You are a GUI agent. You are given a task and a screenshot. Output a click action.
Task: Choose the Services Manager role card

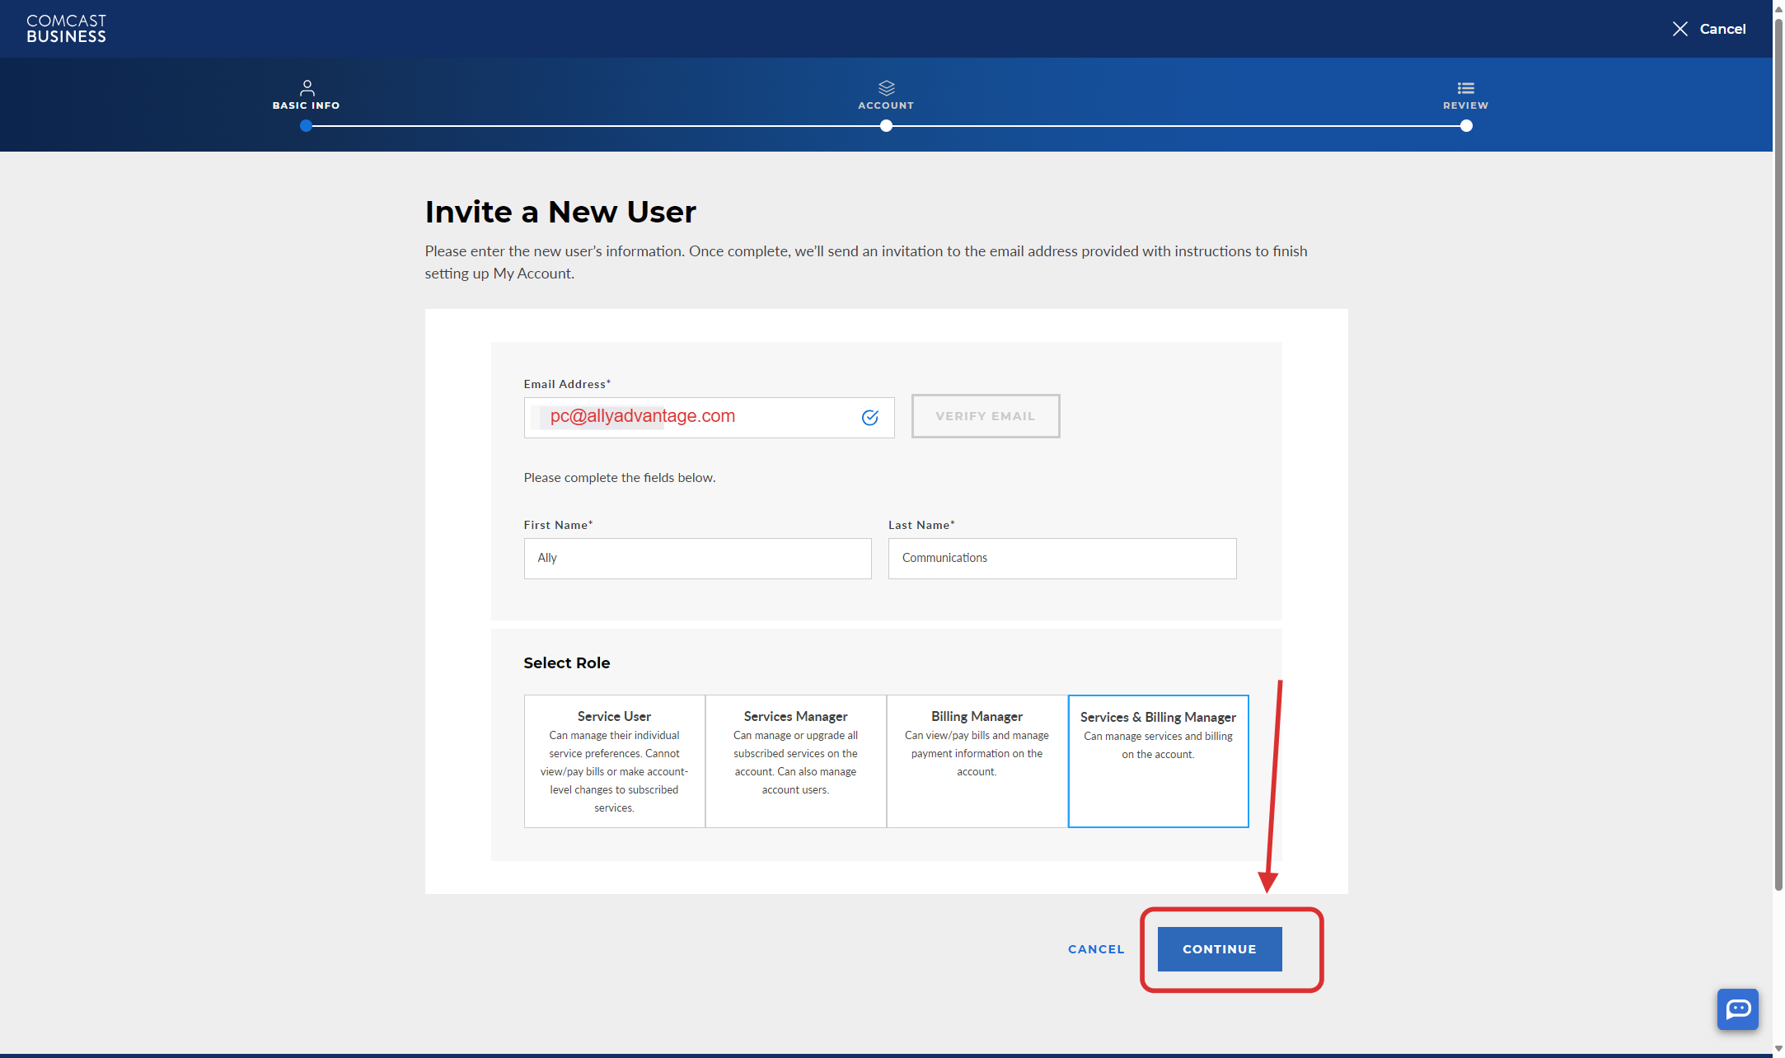tap(796, 761)
